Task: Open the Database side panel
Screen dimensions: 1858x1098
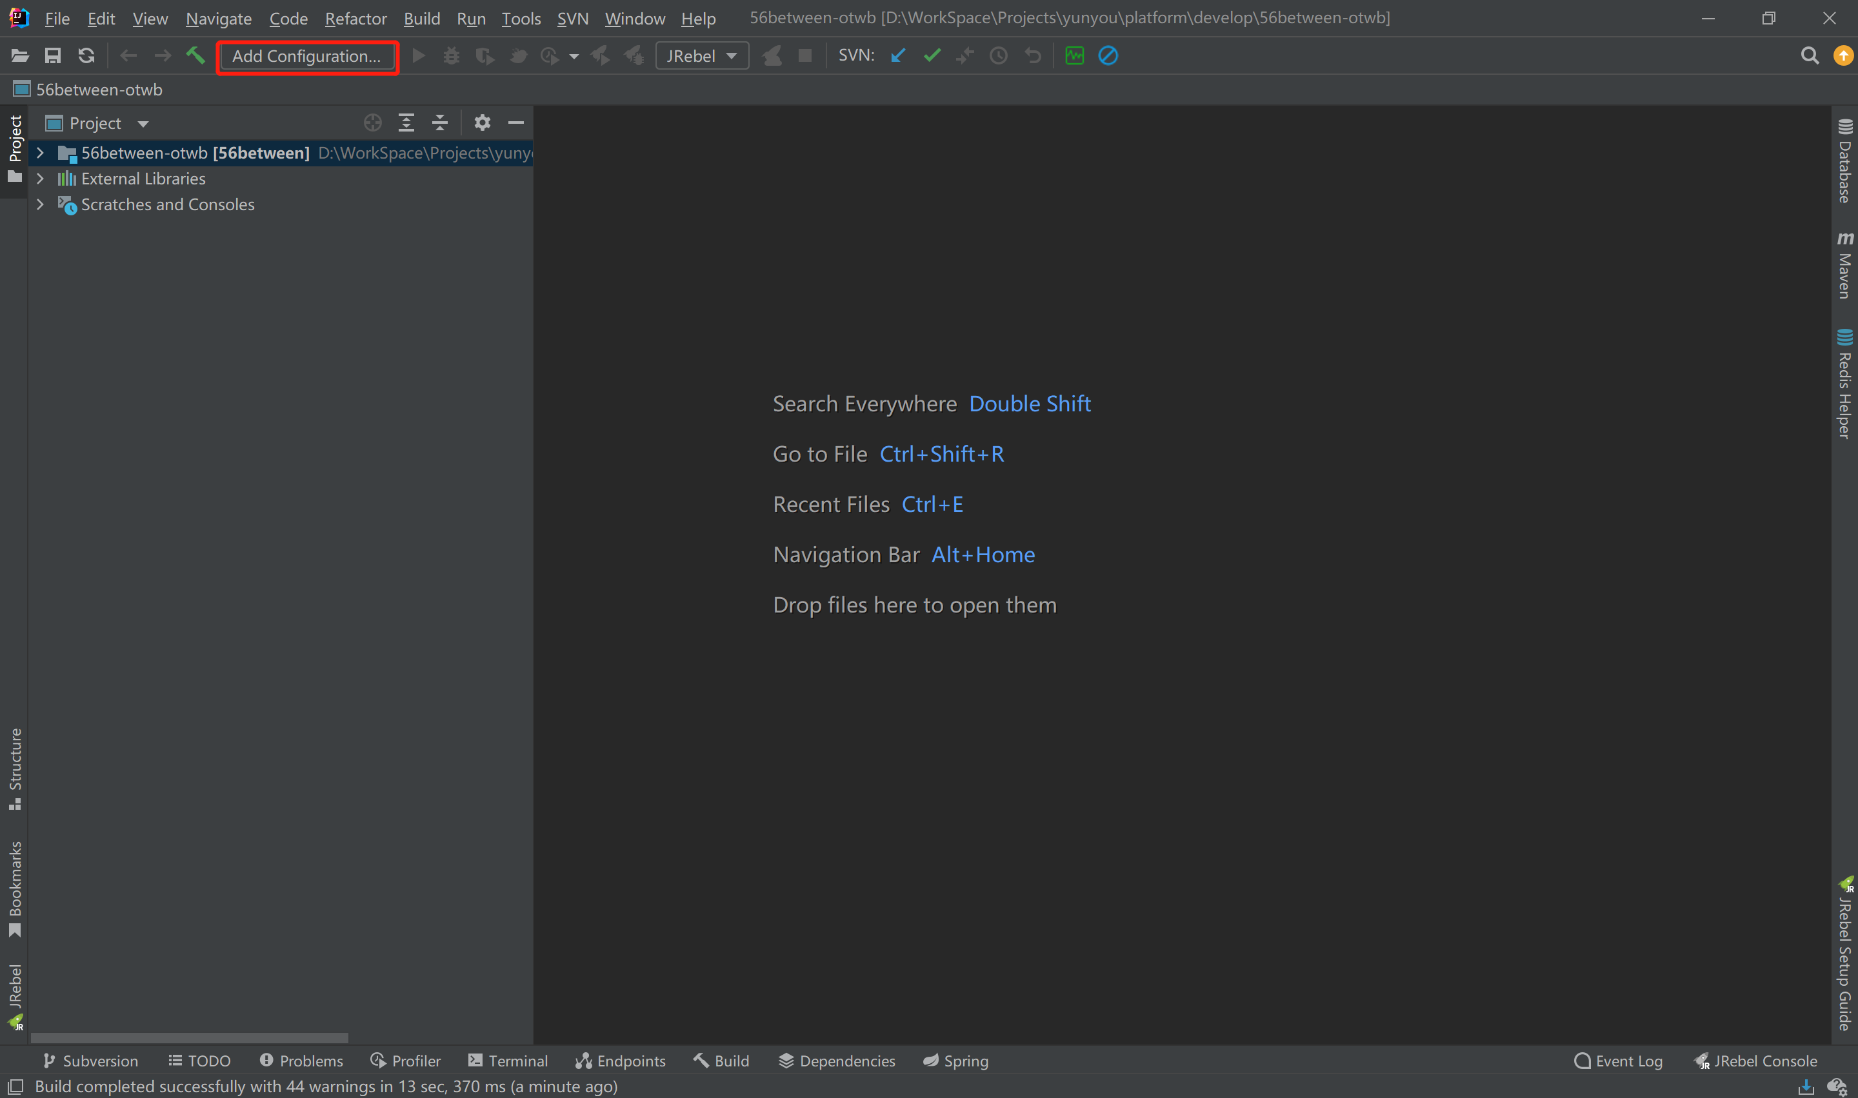Action: pos(1844,161)
